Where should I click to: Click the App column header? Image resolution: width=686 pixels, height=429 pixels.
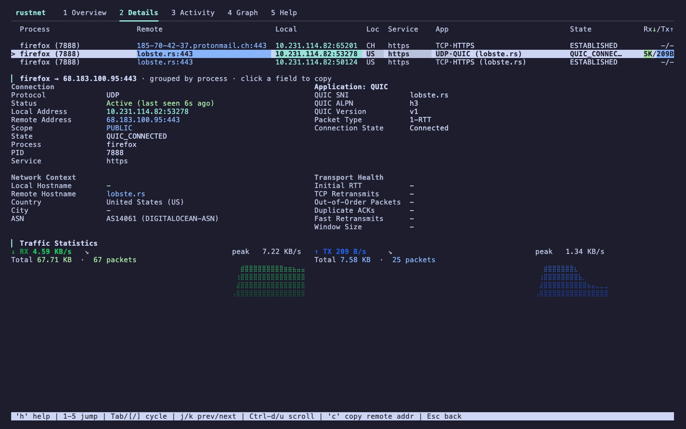(x=442, y=29)
